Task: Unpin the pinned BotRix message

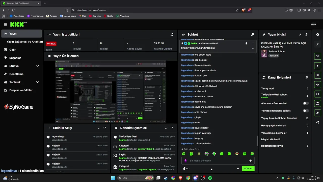Action: [246, 43]
